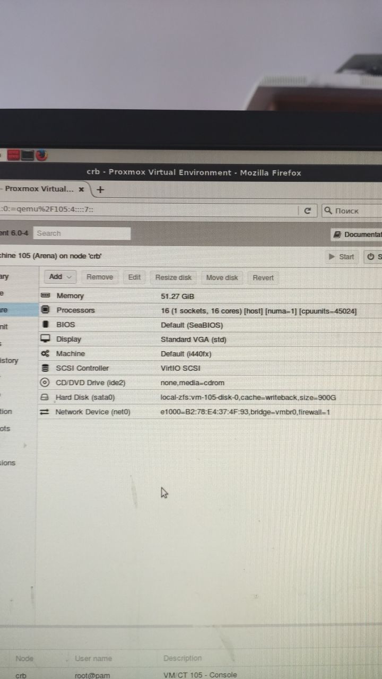Click the Remove hardware button
Image resolution: width=382 pixels, height=679 pixels.
(x=100, y=277)
